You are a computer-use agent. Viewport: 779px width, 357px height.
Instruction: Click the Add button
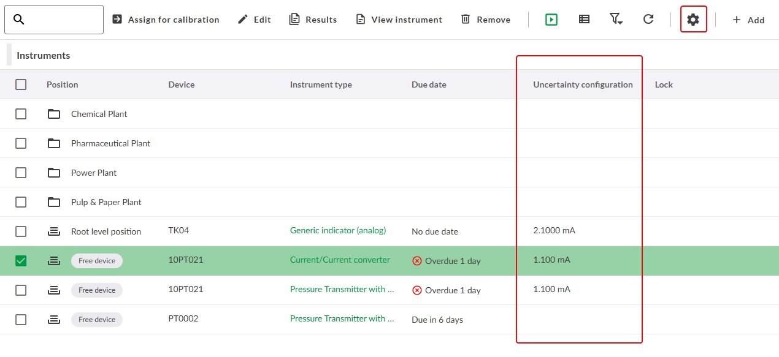(x=748, y=19)
